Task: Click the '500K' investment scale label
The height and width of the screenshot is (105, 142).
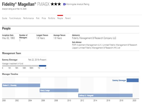Action: [x=32, y=68]
